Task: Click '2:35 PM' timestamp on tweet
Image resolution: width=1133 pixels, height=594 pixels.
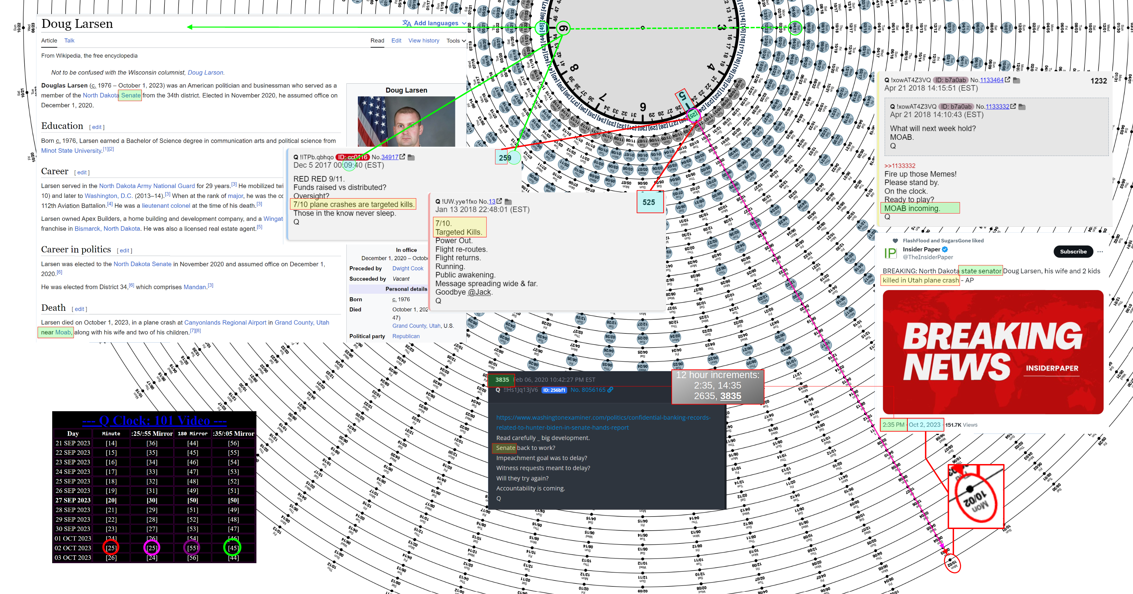Action: click(x=893, y=425)
